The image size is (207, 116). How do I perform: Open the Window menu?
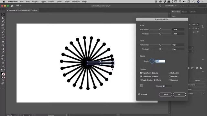coord(76,2)
